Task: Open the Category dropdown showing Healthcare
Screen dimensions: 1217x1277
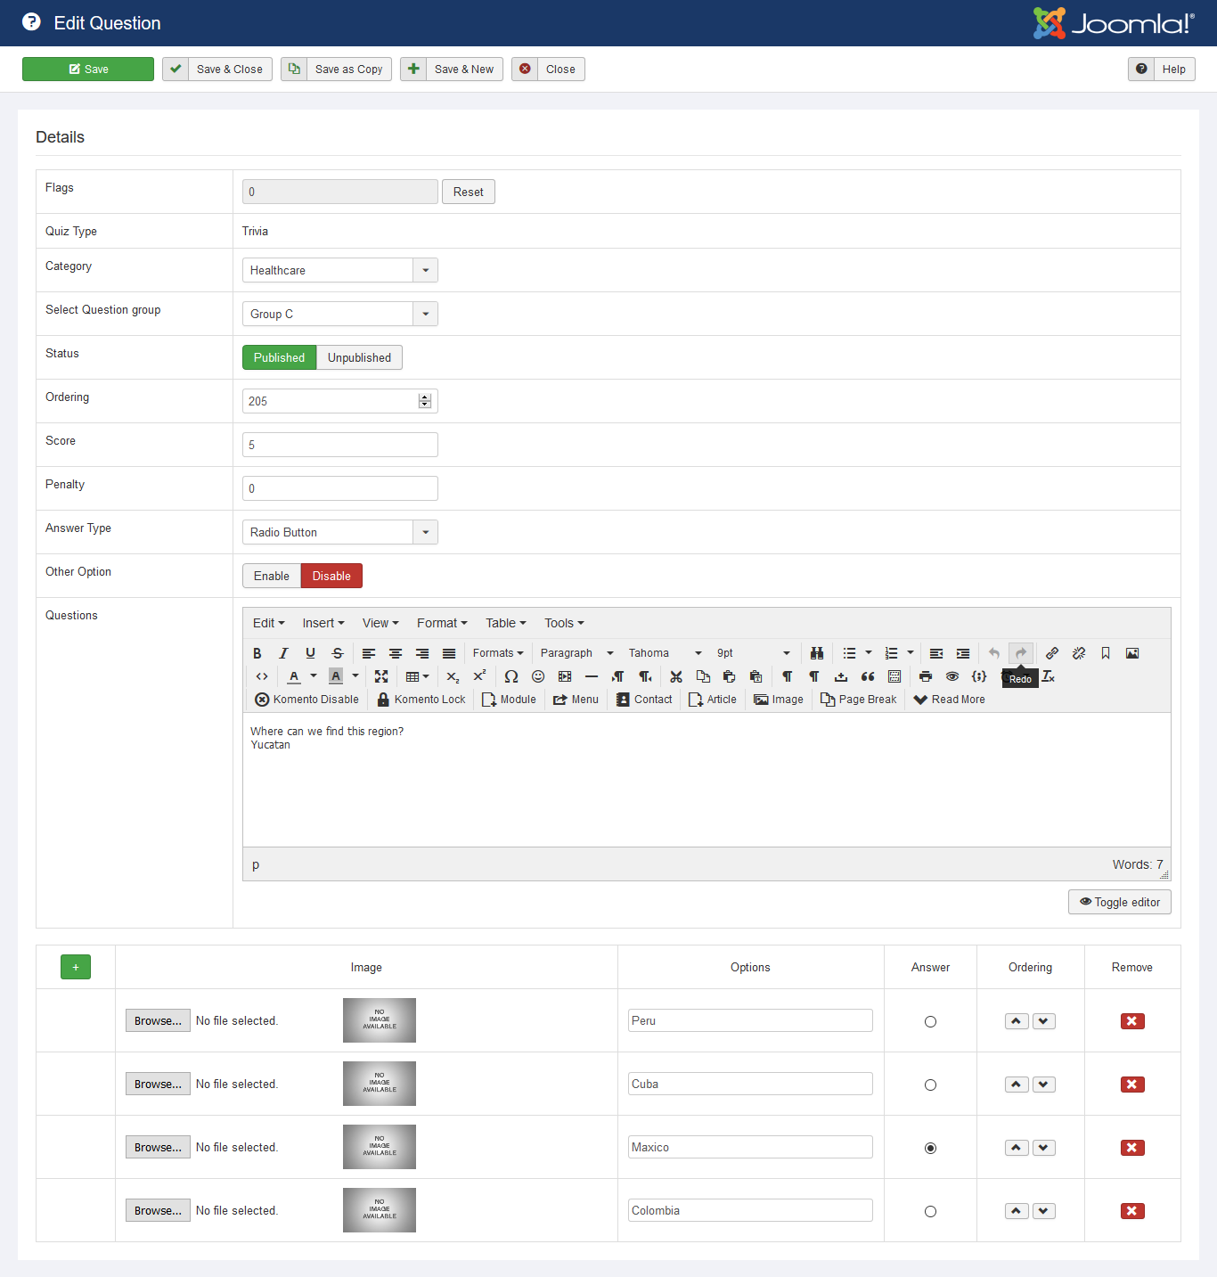Action: (x=339, y=270)
